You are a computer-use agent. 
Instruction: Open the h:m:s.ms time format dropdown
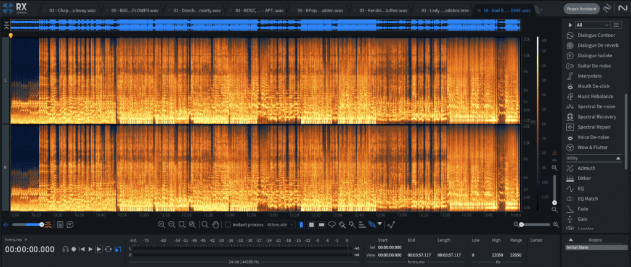pyautogui.click(x=16, y=240)
